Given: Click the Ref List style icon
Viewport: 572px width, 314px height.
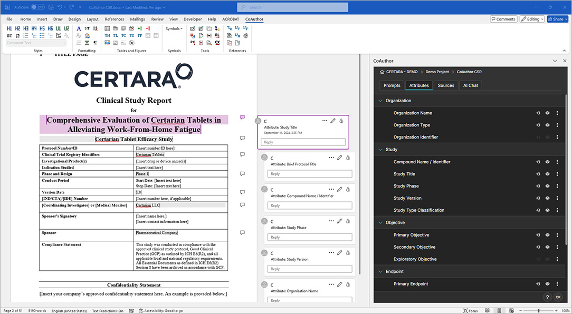Looking at the screenshot, I should [59, 36].
